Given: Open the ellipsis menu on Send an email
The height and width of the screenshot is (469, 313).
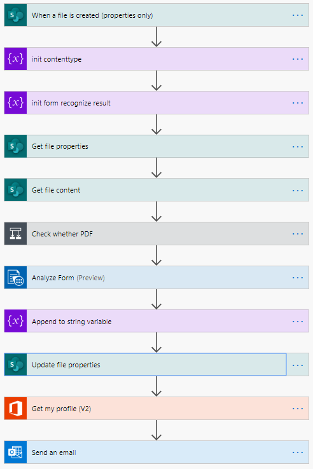Looking at the screenshot, I should [298, 452].
